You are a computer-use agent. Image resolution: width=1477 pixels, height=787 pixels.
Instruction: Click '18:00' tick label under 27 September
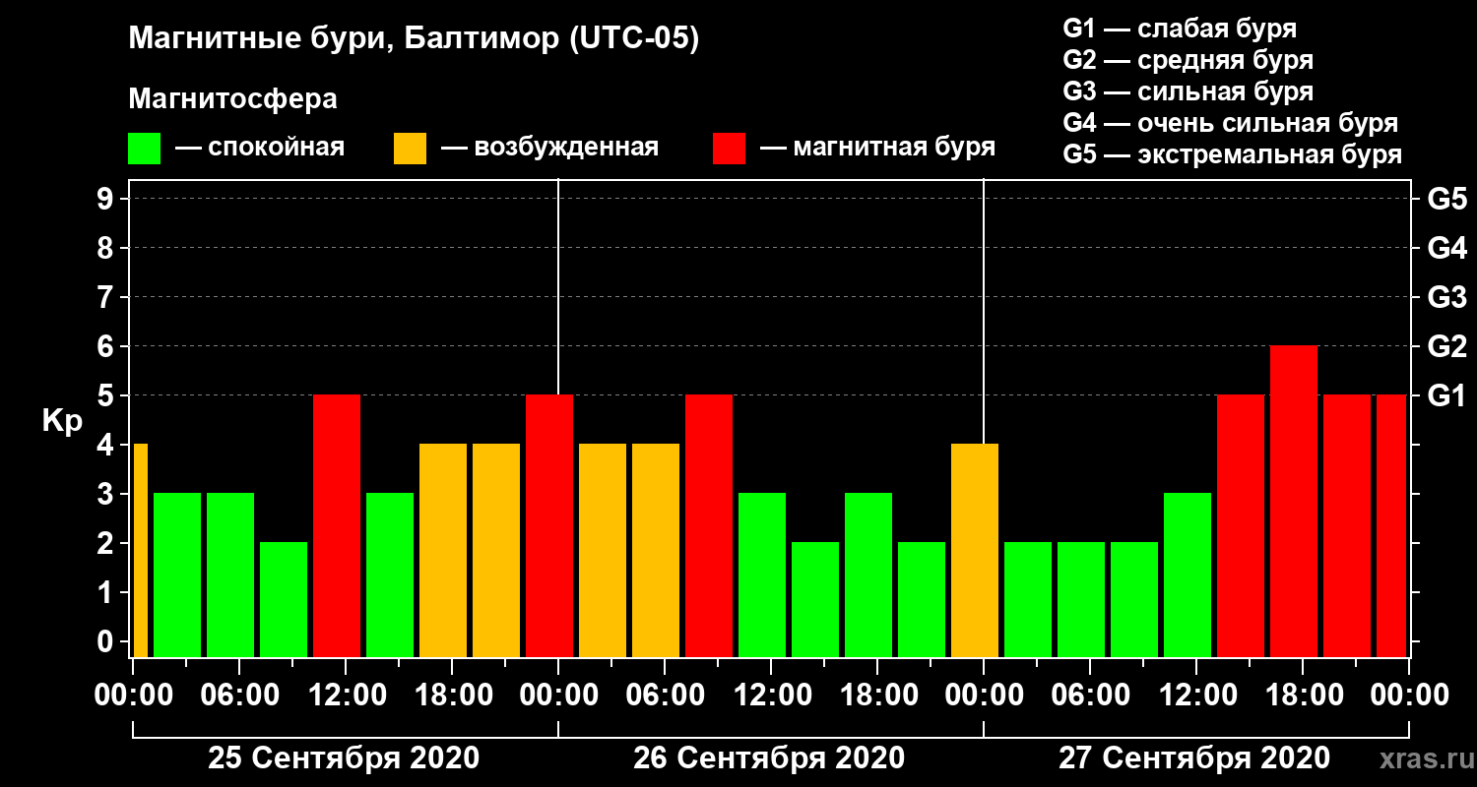[x=1303, y=695]
